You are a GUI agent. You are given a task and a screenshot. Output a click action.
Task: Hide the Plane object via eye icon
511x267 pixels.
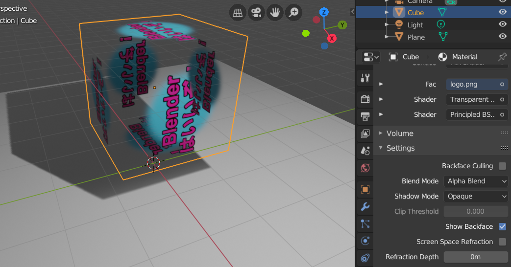pyautogui.click(x=503, y=36)
